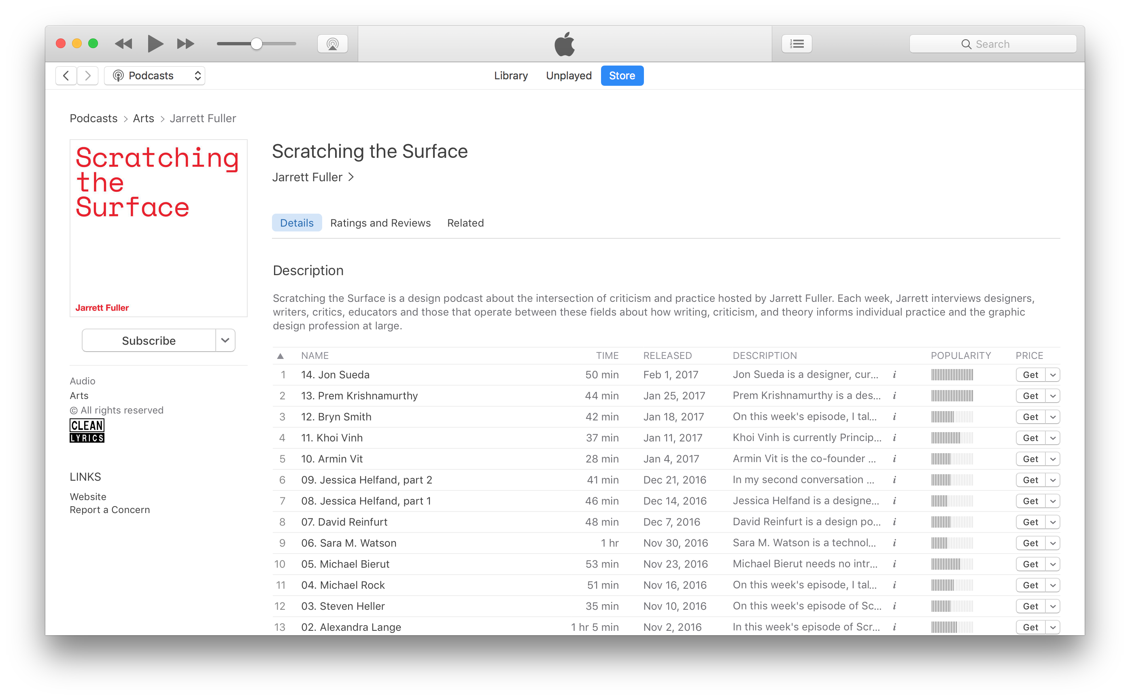1130x700 pixels.
Task: Show info for Bryn Smith episode
Action: 895,417
